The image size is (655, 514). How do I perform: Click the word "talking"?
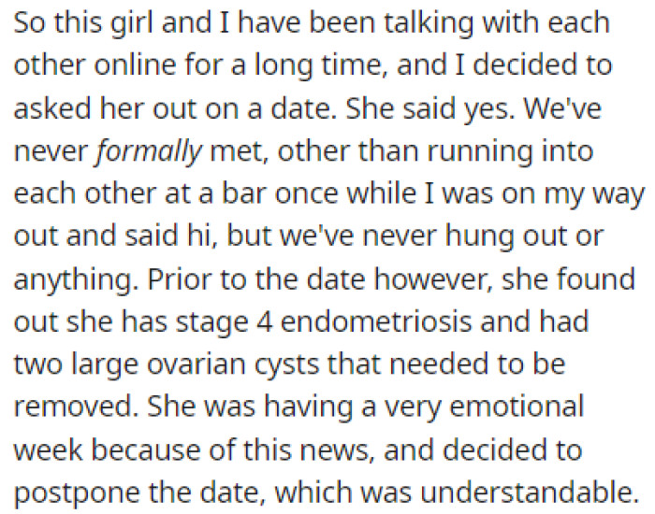(x=429, y=25)
